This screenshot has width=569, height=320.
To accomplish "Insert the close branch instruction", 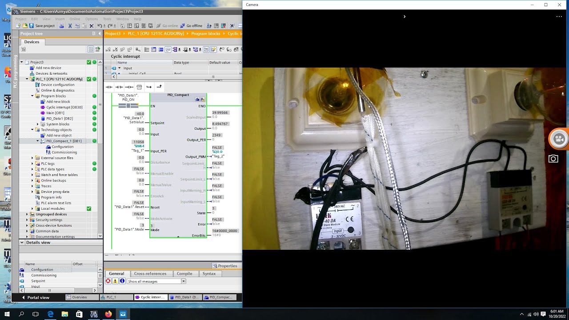I will pyautogui.click(x=159, y=87).
